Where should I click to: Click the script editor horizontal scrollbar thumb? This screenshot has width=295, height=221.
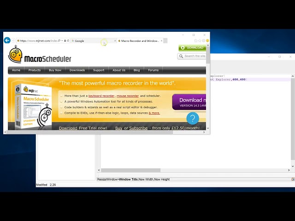(130, 170)
